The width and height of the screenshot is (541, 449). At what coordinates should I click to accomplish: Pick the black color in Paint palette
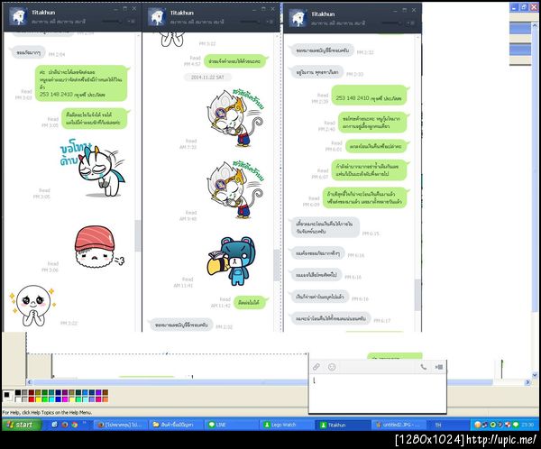(18, 393)
